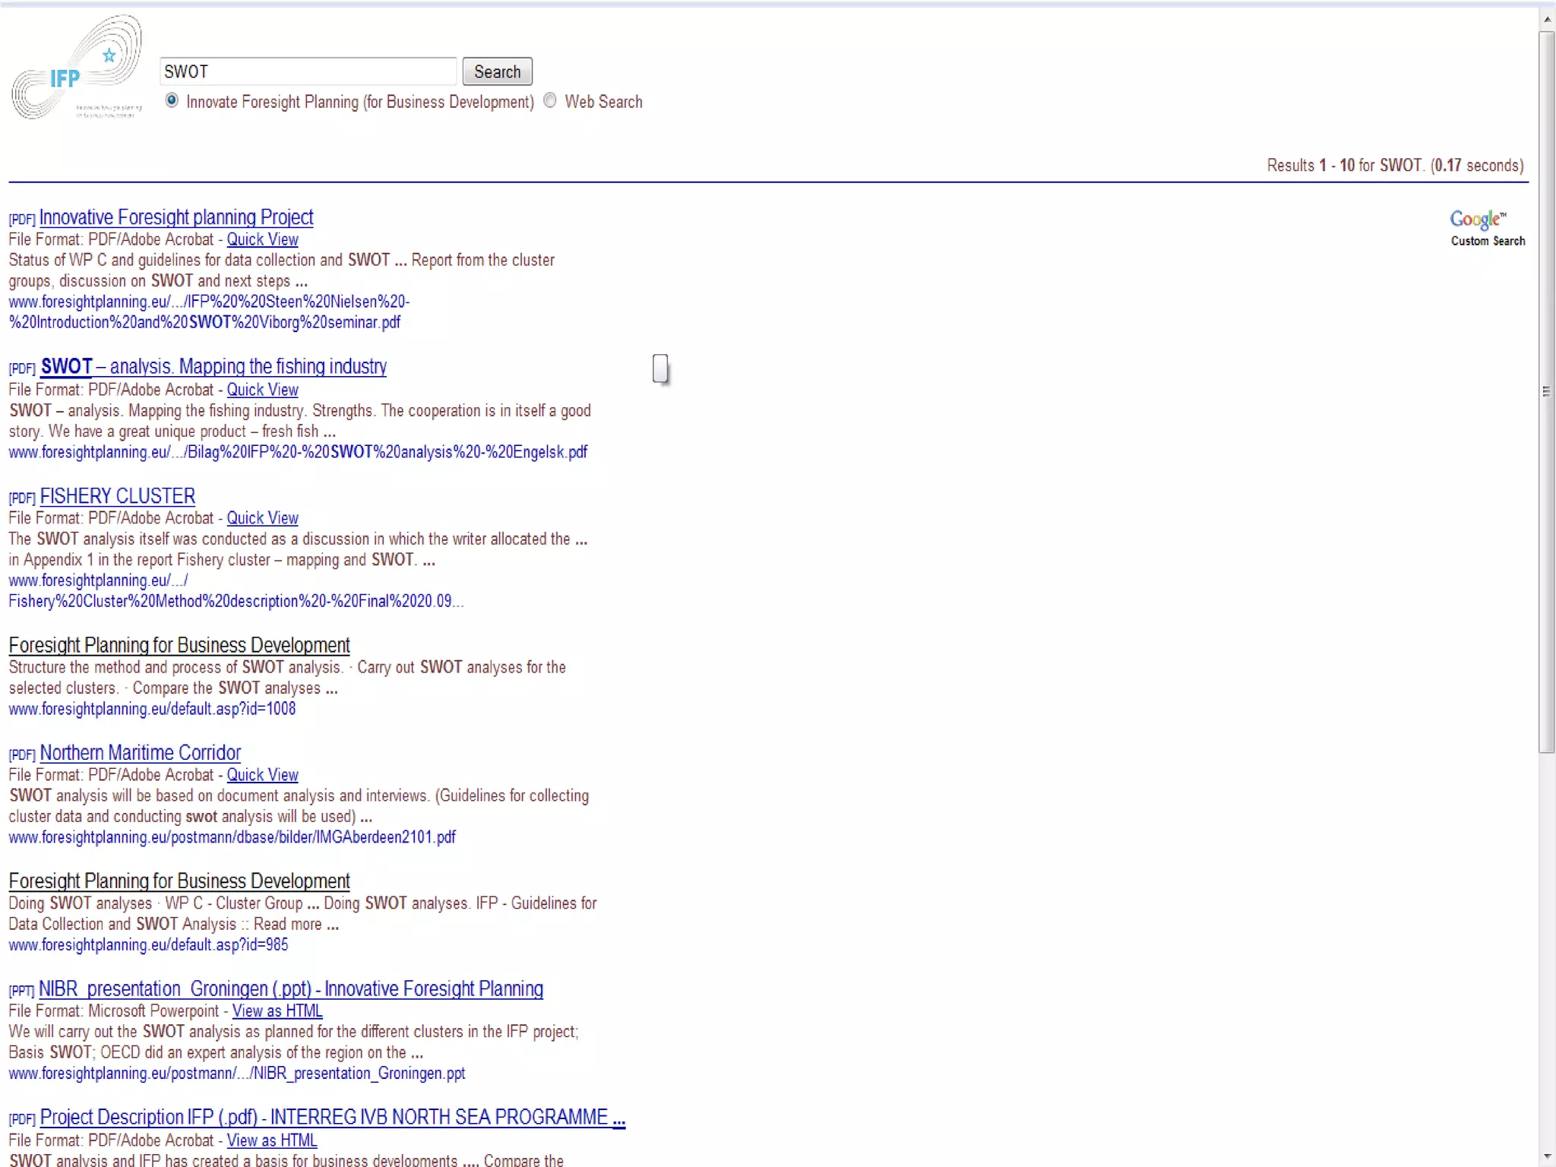Select Innovate Foresight Planning radio option

[172, 101]
